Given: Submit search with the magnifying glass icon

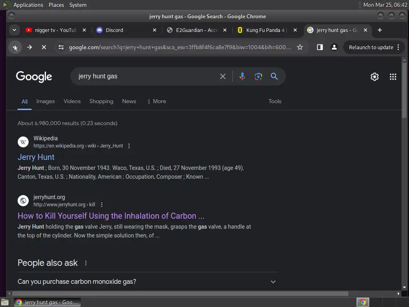Looking at the screenshot, I should click(274, 76).
